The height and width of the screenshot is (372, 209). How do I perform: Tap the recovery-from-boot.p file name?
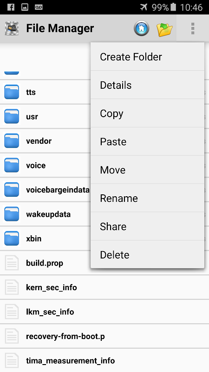coord(65,337)
